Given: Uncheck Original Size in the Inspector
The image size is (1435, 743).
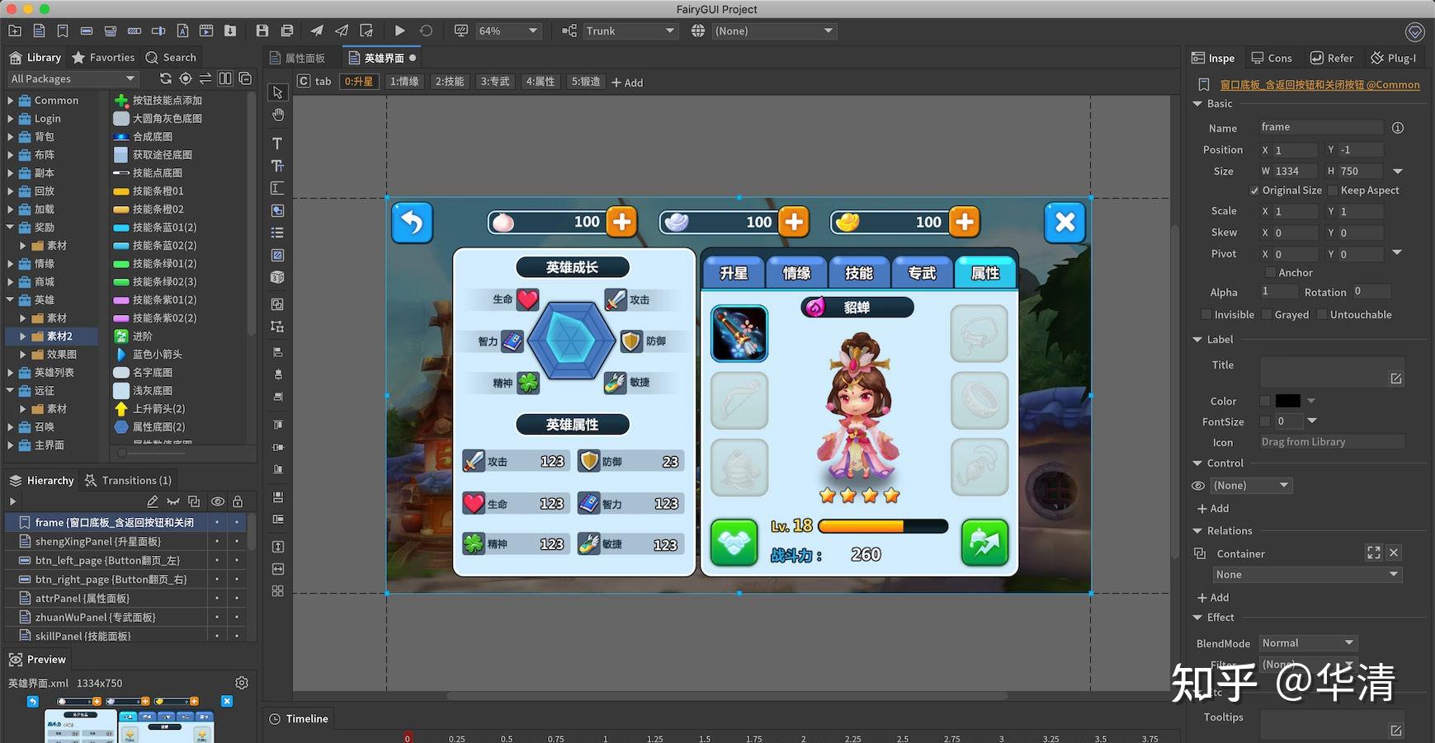Looking at the screenshot, I should (x=1255, y=190).
